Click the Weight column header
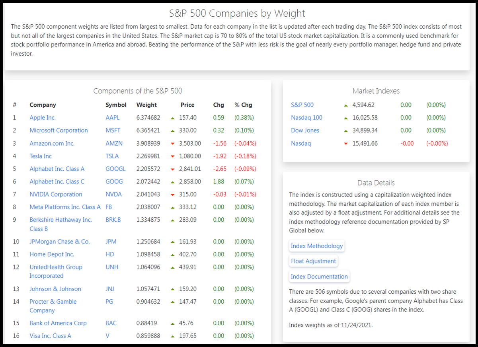The height and width of the screenshot is (347, 478). click(x=146, y=105)
